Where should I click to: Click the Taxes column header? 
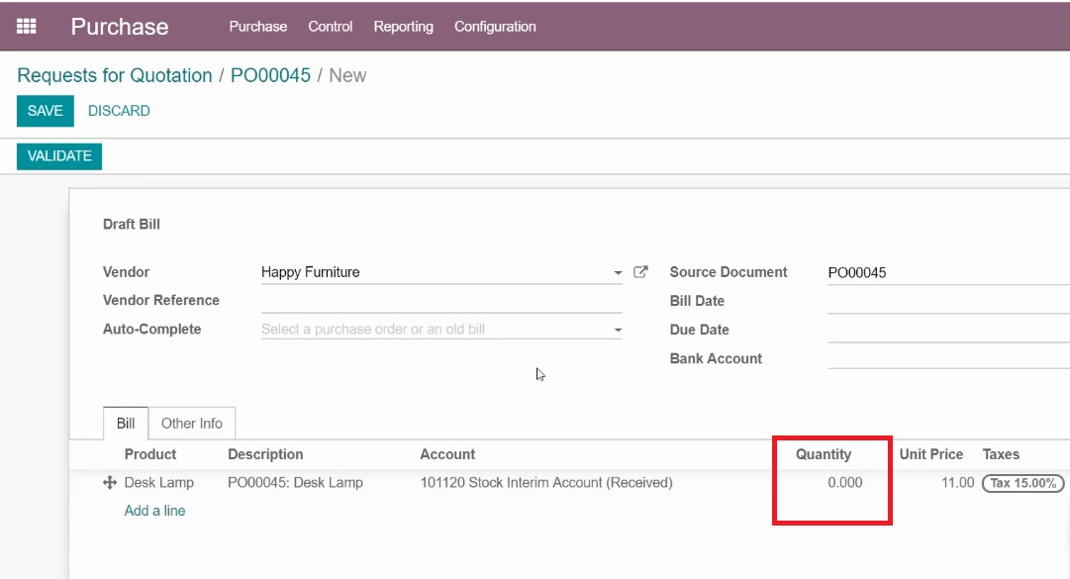(x=1001, y=455)
